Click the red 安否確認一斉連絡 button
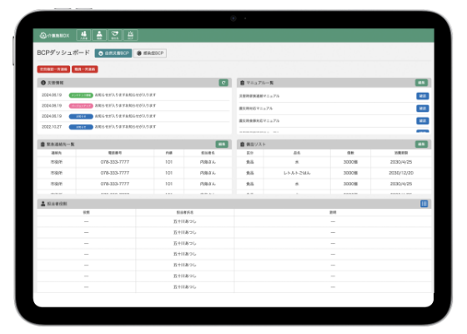Screen dimensions: 467x334 (x=53, y=69)
